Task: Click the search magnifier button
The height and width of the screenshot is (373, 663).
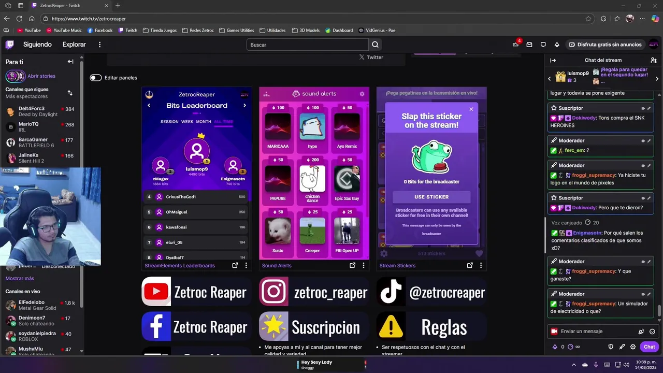Action: click(x=376, y=45)
